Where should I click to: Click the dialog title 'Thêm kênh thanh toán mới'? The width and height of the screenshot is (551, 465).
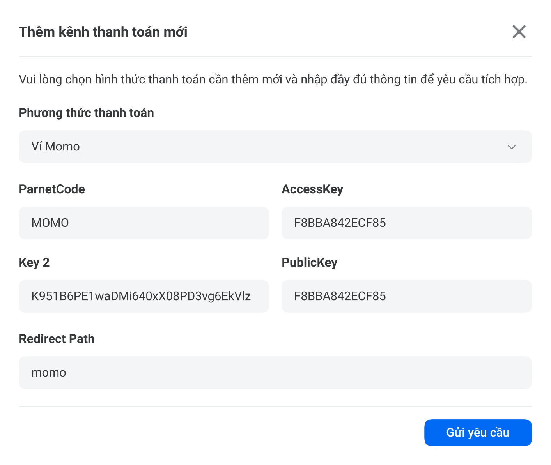click(103, 32)
